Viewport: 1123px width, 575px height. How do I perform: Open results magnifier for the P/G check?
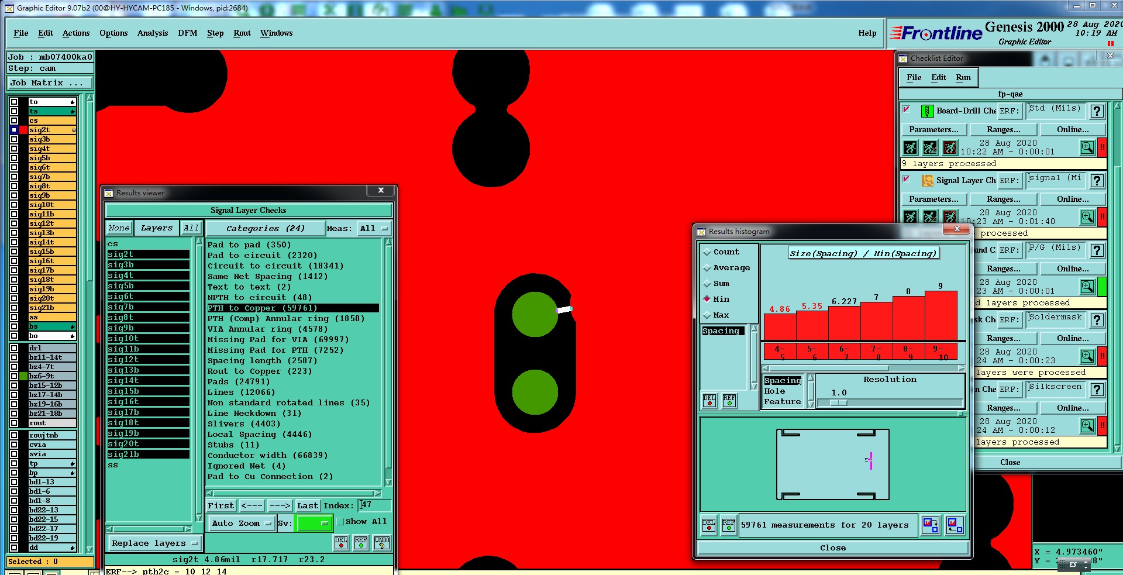1087,287
